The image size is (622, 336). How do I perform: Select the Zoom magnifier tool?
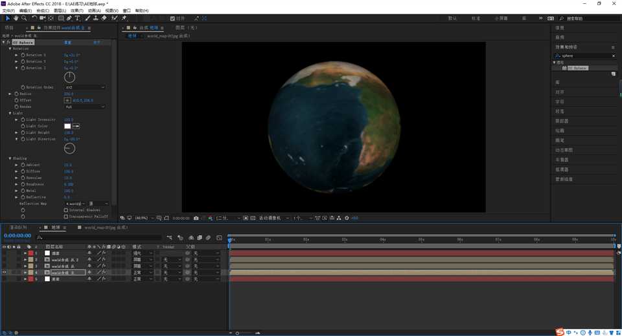tap(24, 18)
